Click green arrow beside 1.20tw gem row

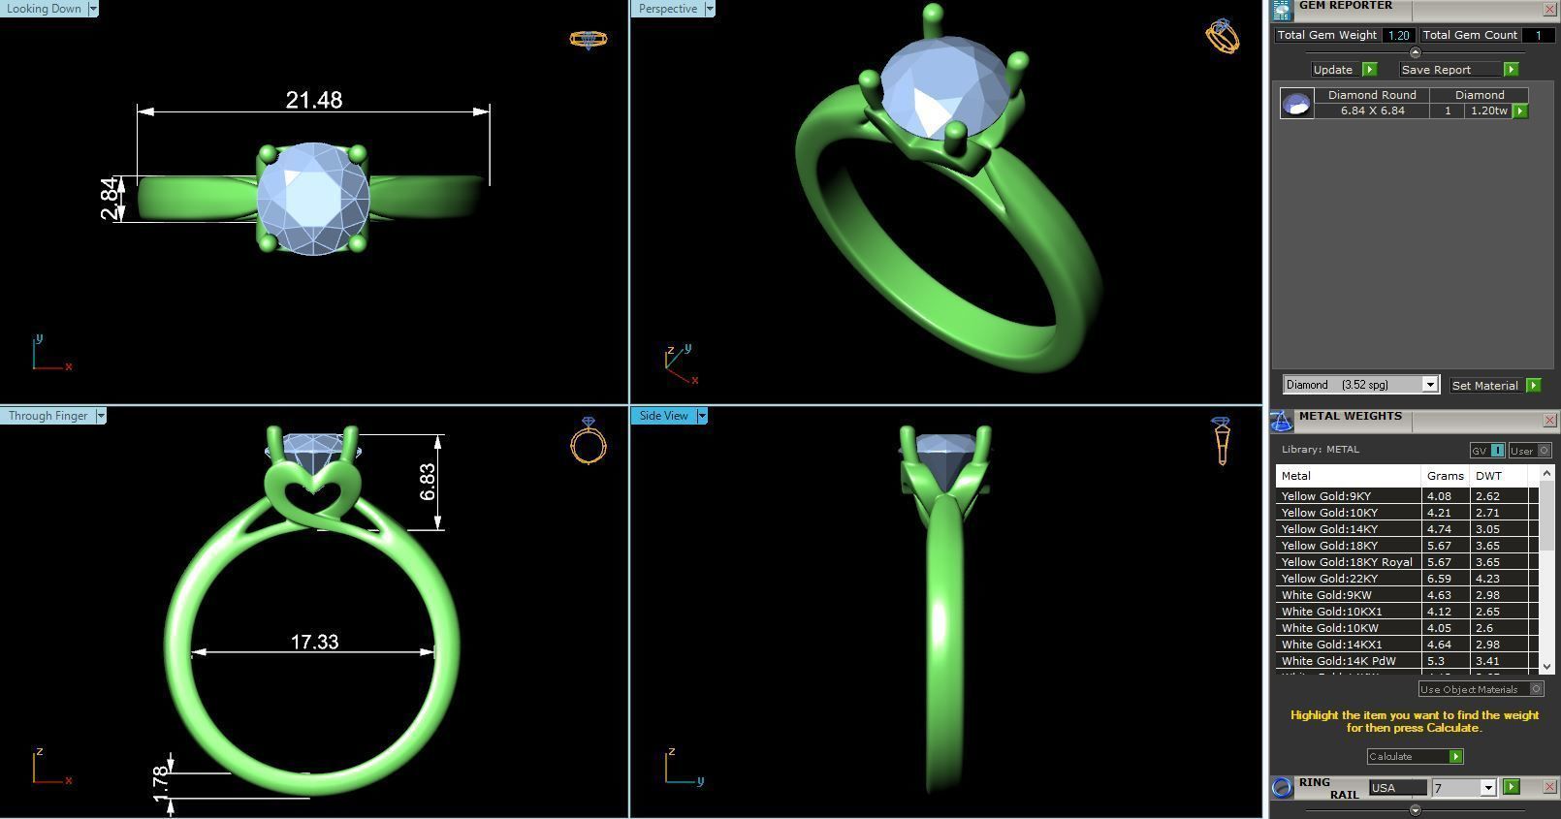point(1520,110)
